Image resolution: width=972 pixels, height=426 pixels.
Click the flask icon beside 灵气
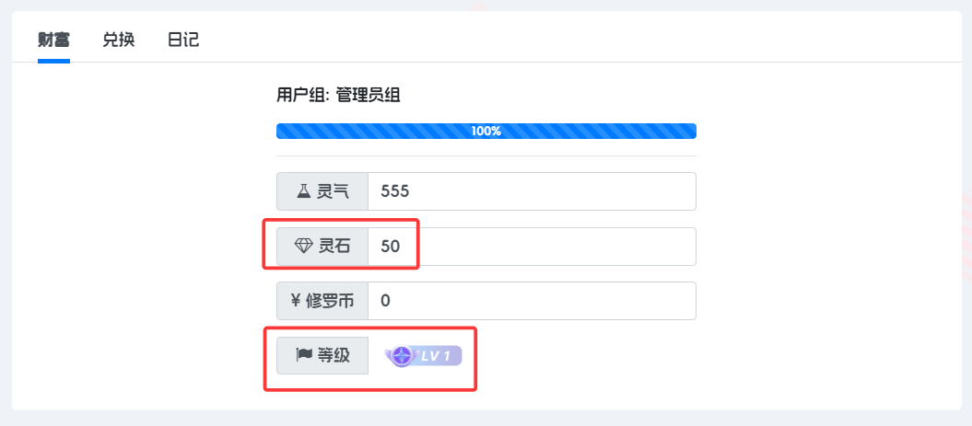coord(303,191)
